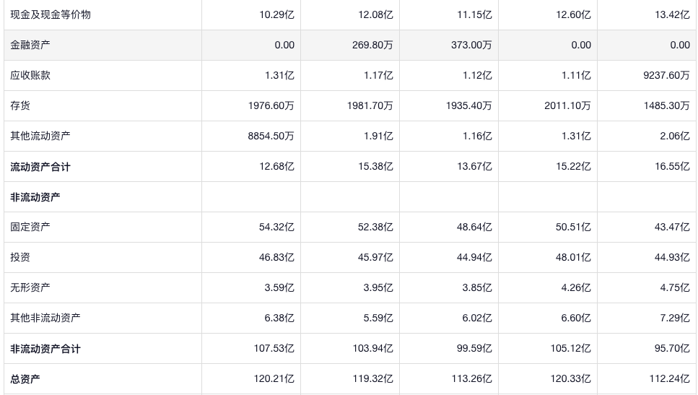Click the 总资产 row heading
This screenshot has width=698, height=395.
[x=25, y=379]
